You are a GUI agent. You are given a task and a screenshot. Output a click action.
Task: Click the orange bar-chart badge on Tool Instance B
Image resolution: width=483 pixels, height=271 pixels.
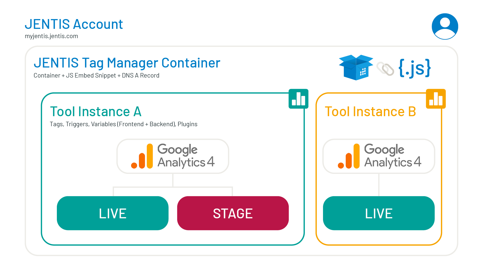click(x=436, y=99)
